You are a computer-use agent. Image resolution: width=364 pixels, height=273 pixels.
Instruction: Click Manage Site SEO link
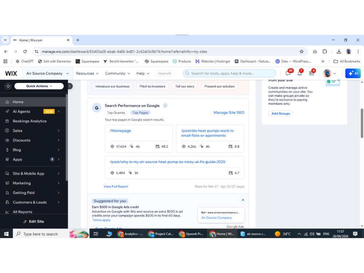[229, 112]
